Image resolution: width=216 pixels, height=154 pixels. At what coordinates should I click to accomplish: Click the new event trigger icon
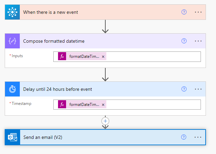click(x=12, y=12)
